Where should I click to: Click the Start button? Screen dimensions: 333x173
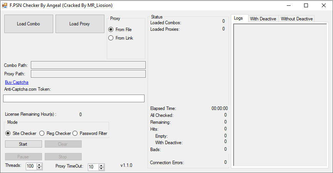[x=24, y=144]
